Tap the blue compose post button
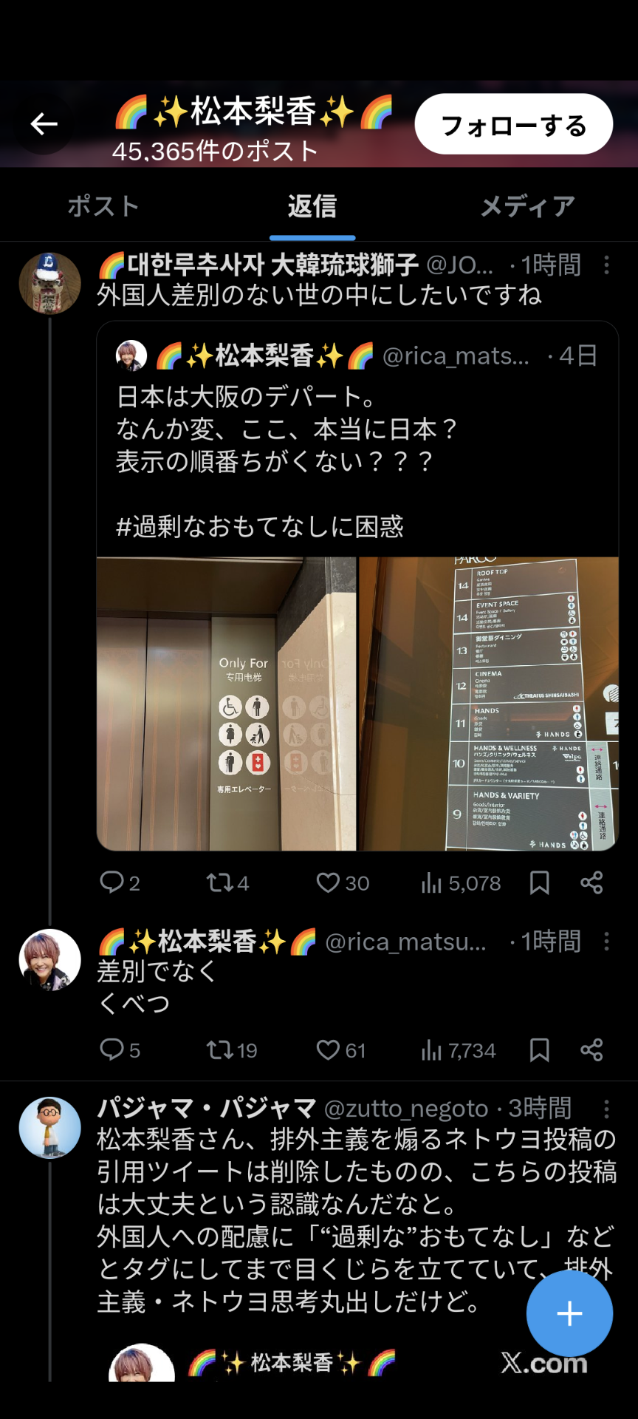 pos(569,1313)
